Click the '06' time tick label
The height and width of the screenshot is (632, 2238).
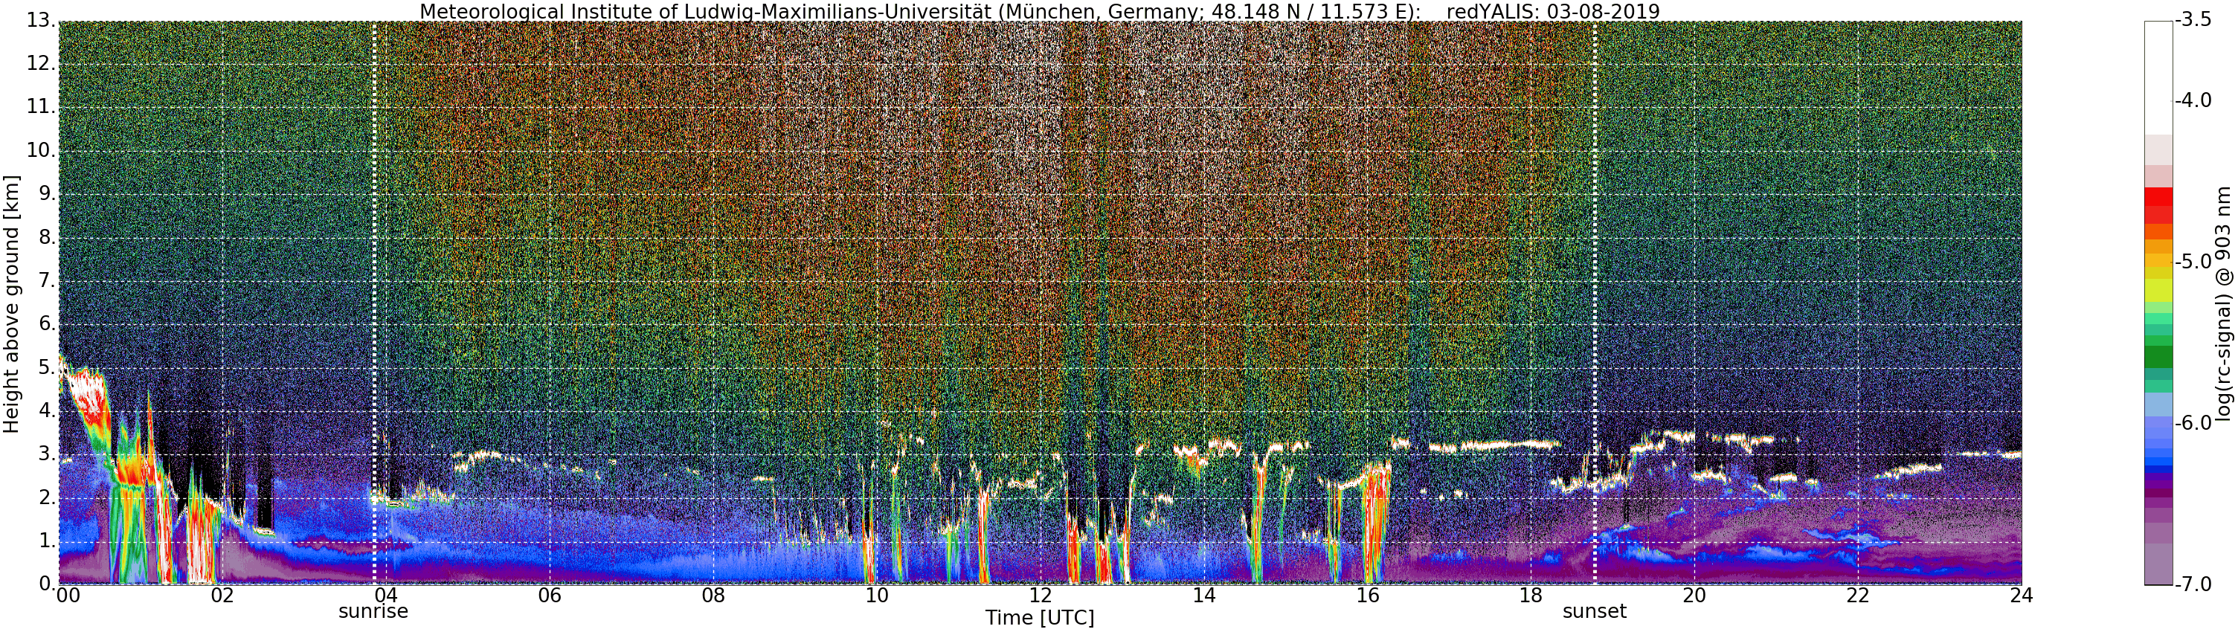coord(549,596)
